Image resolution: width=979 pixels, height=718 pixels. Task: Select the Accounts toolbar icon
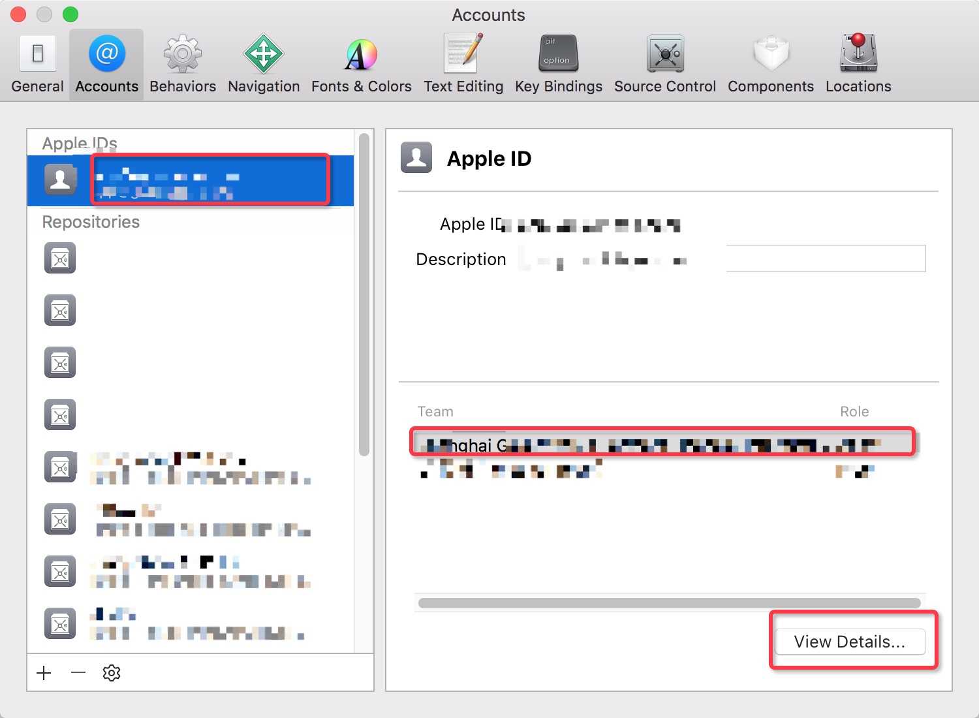[106, 64]
